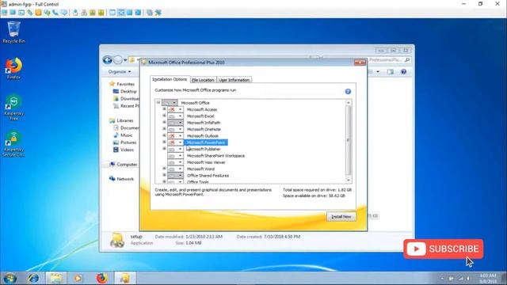Open install options dropdown for Microsoft InfoPath

[x=175, y=123]
